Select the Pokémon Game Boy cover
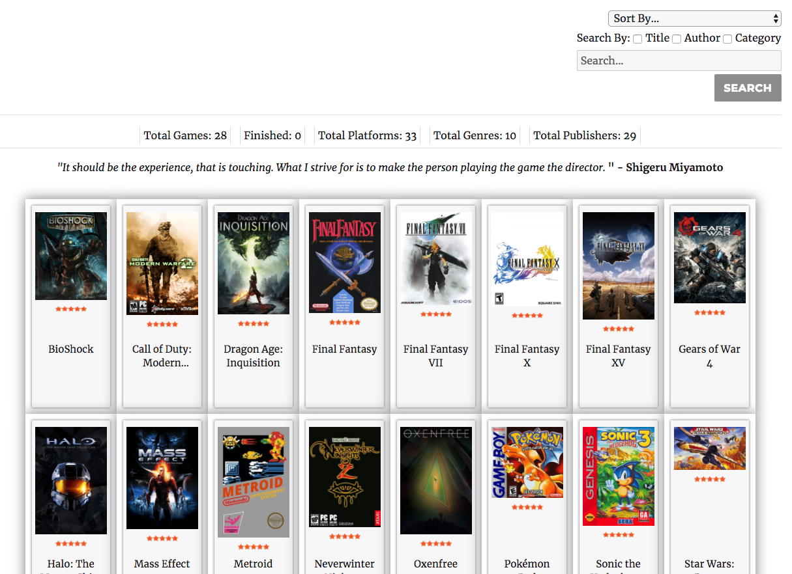 527,462
